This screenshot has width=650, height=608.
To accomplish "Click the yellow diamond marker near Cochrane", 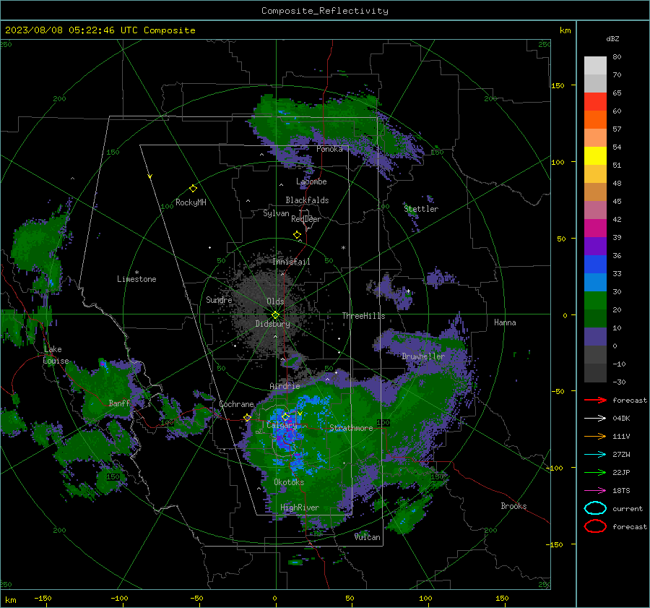I will [247, 418].
